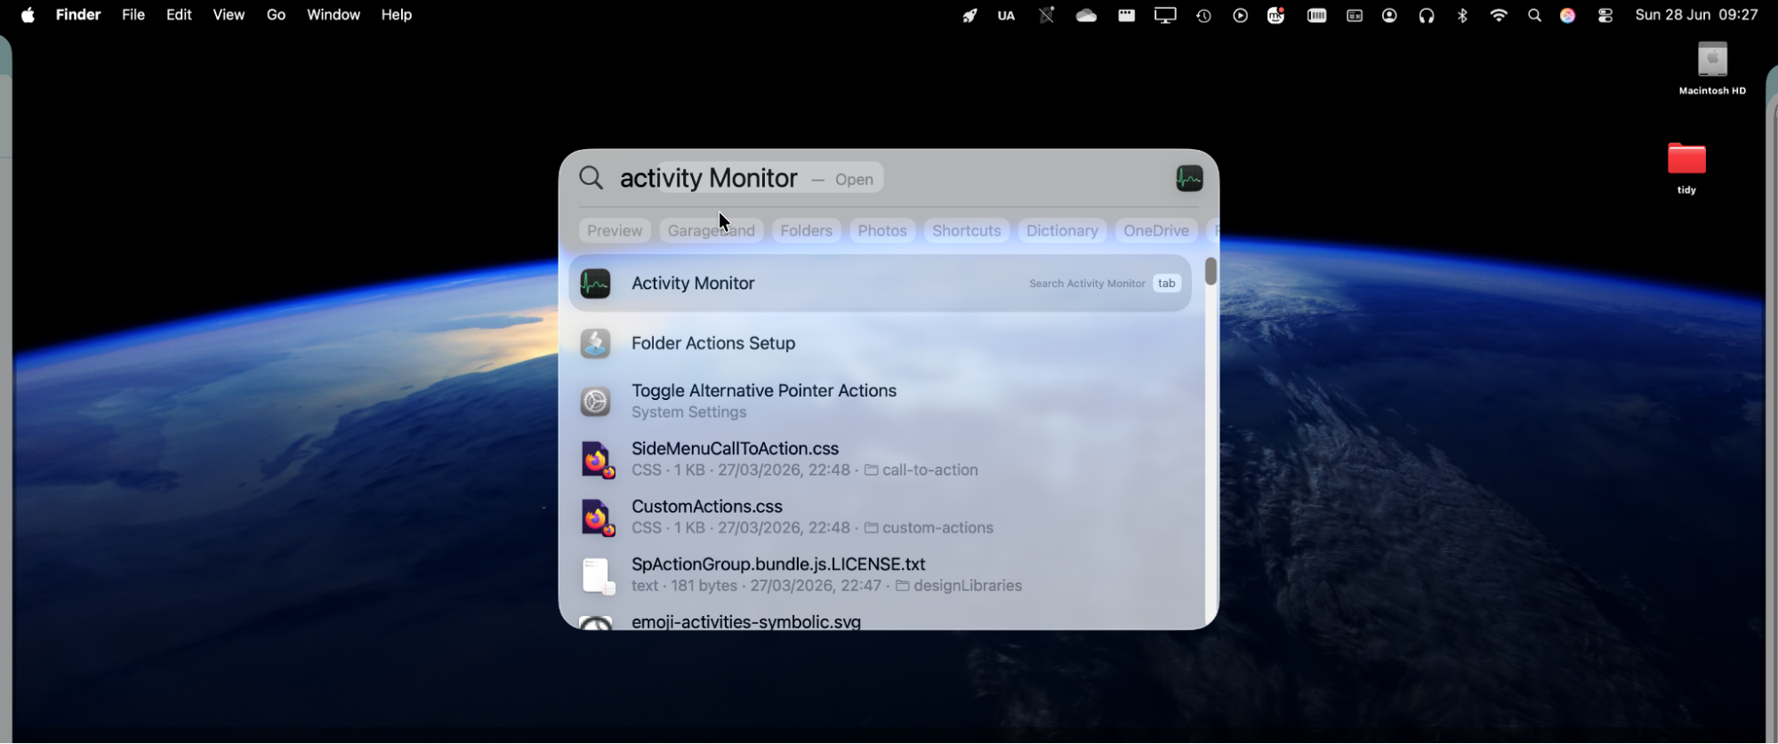Click the SideMenuCallToAction.css Firefox file icon
The height and width of the screenshot is (744, 1778).
point(597,460)
